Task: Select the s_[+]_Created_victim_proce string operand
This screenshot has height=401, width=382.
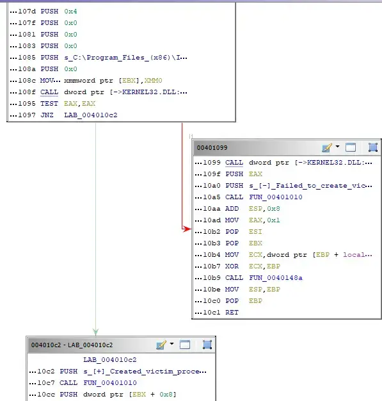Action: (x=145, y=372)
